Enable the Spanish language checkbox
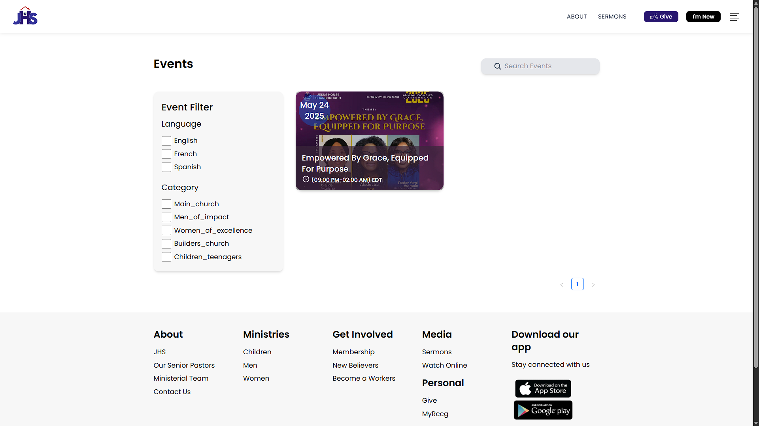This screenshot has height=426, width=759. [166, 167]
